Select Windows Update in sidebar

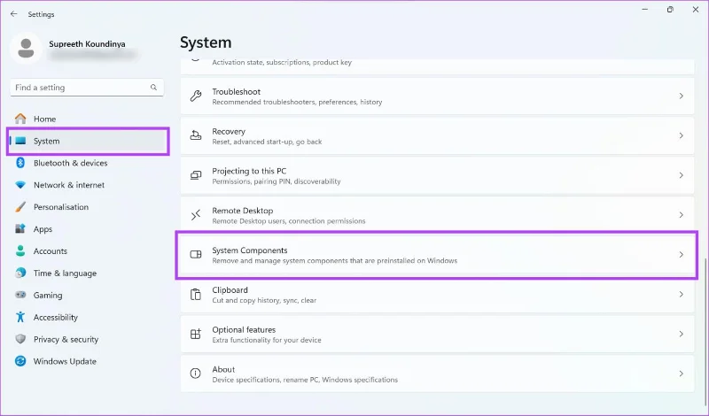coord(88,361)
